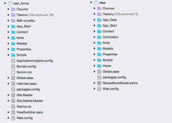Click the web_forms project icon
Image resolution: width=172 pixels, height=123 pixels.
tap(10, 3)
